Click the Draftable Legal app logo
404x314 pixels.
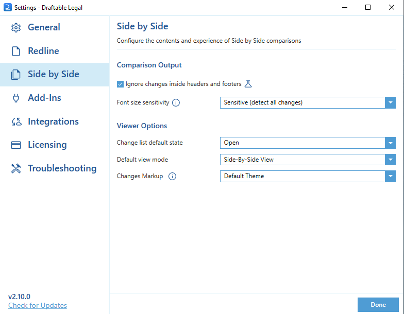pos(7,7)
